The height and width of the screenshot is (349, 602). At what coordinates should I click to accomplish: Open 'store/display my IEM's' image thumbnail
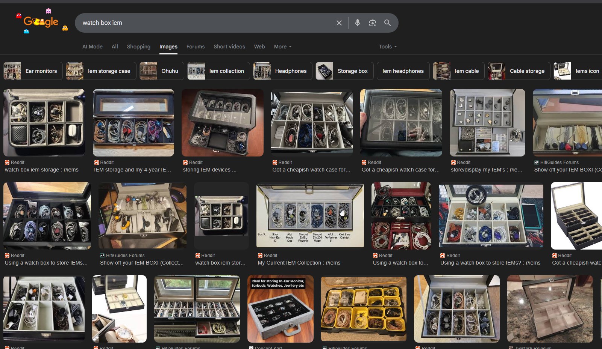tap(487, 123)
